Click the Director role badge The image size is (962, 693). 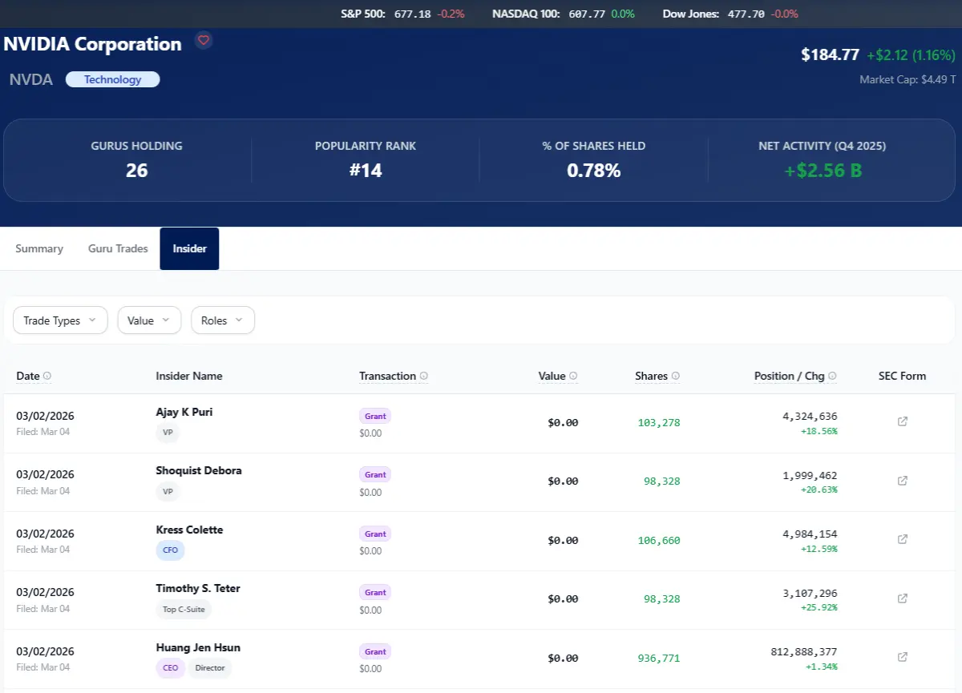point(210,668)
